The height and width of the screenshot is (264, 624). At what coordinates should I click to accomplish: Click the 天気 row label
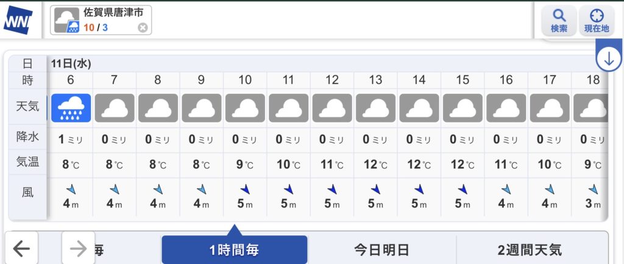[27, 107]
